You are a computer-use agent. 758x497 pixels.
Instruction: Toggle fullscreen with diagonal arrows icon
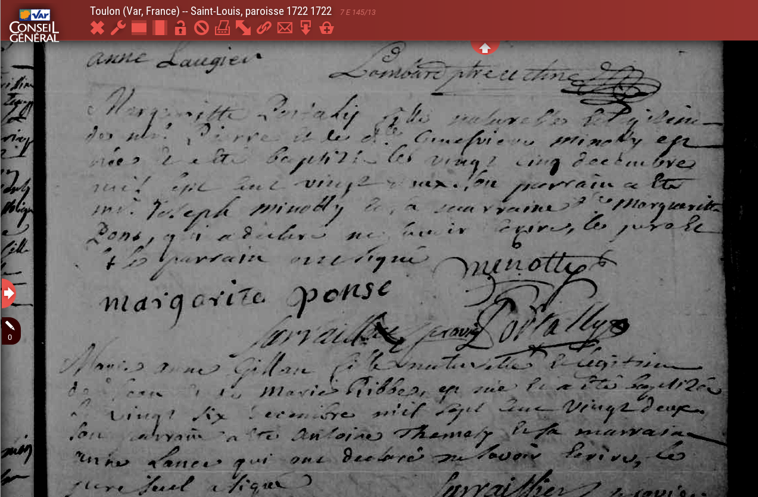click(x=243, y=28)
